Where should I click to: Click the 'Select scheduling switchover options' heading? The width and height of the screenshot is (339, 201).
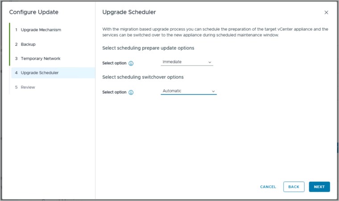point(143,77)
